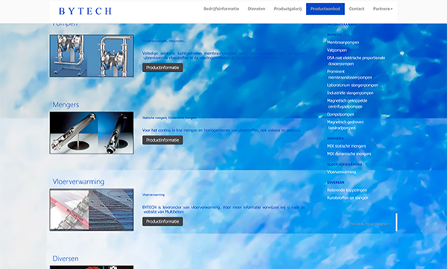This screenshot has height=269, width=447.
Task: Open Industriële slangenpompen sidebar link
Action: tap(350, 93)
